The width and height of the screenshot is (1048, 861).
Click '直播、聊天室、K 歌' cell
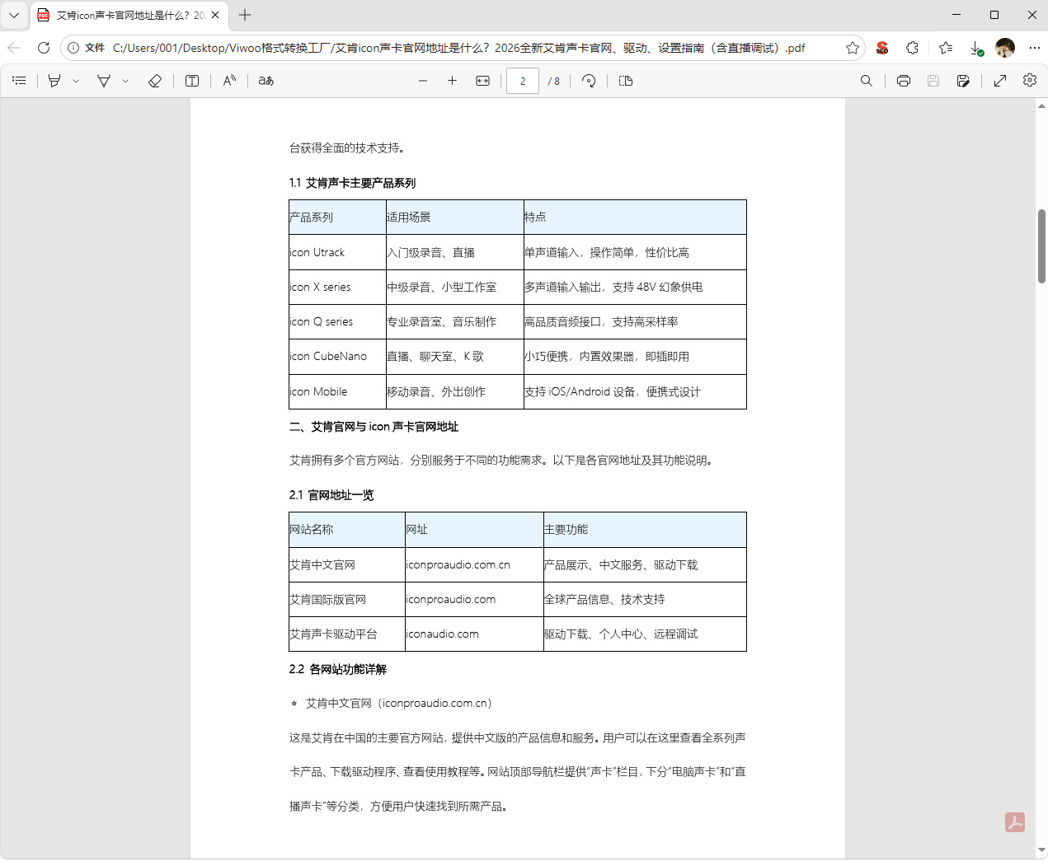(x=454, y=356)
